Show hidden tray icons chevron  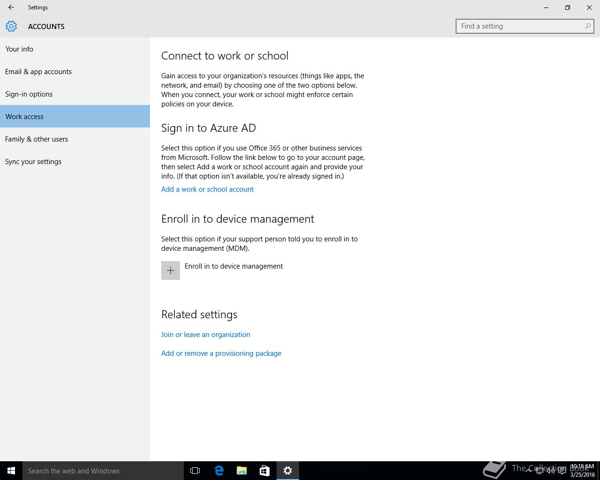528,471
